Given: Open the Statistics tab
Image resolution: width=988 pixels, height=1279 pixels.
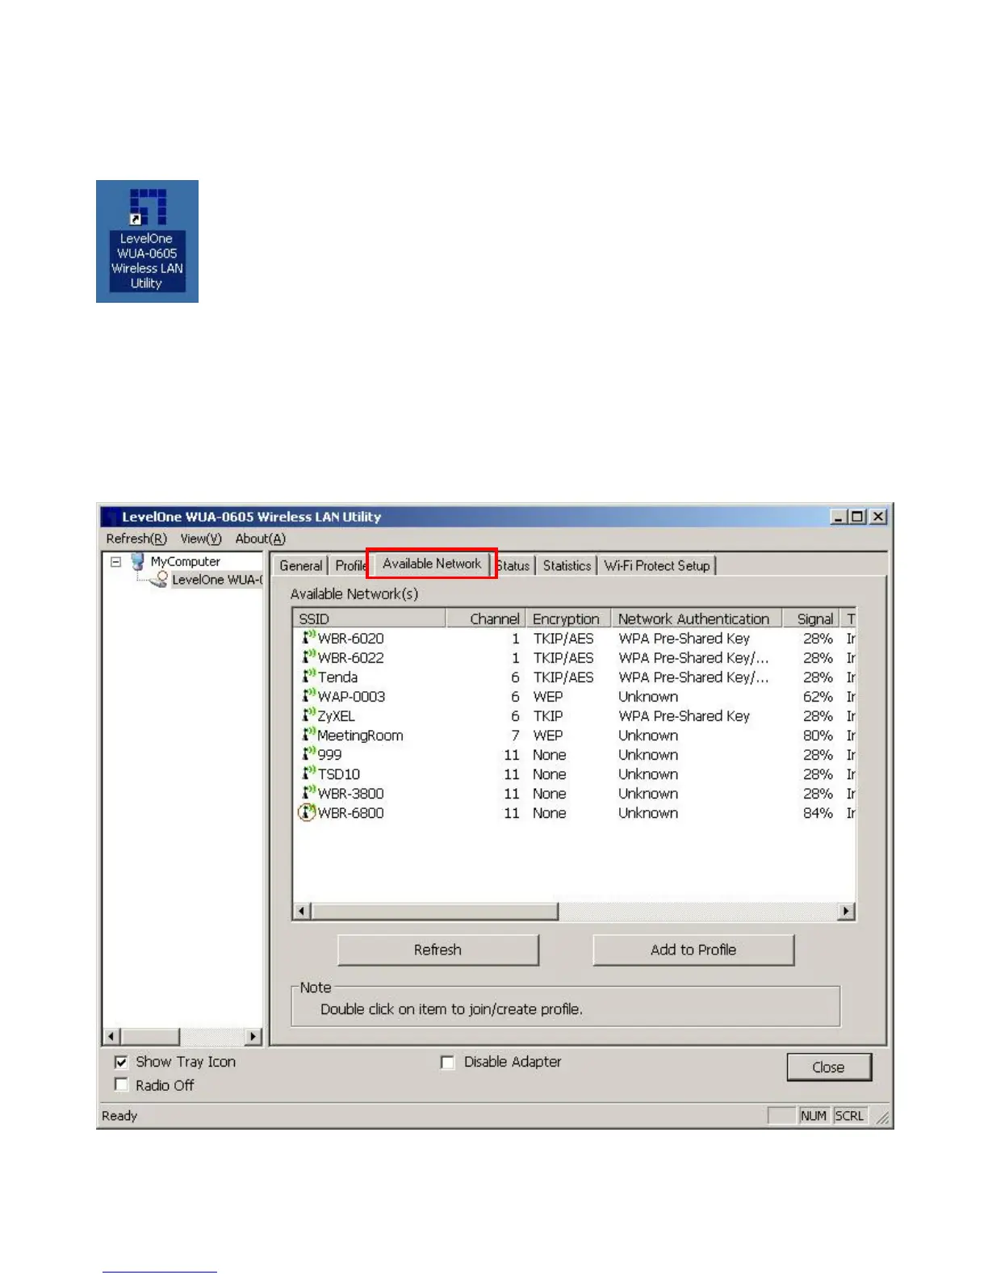Looking at the screenshot, I should click(567, 565).
